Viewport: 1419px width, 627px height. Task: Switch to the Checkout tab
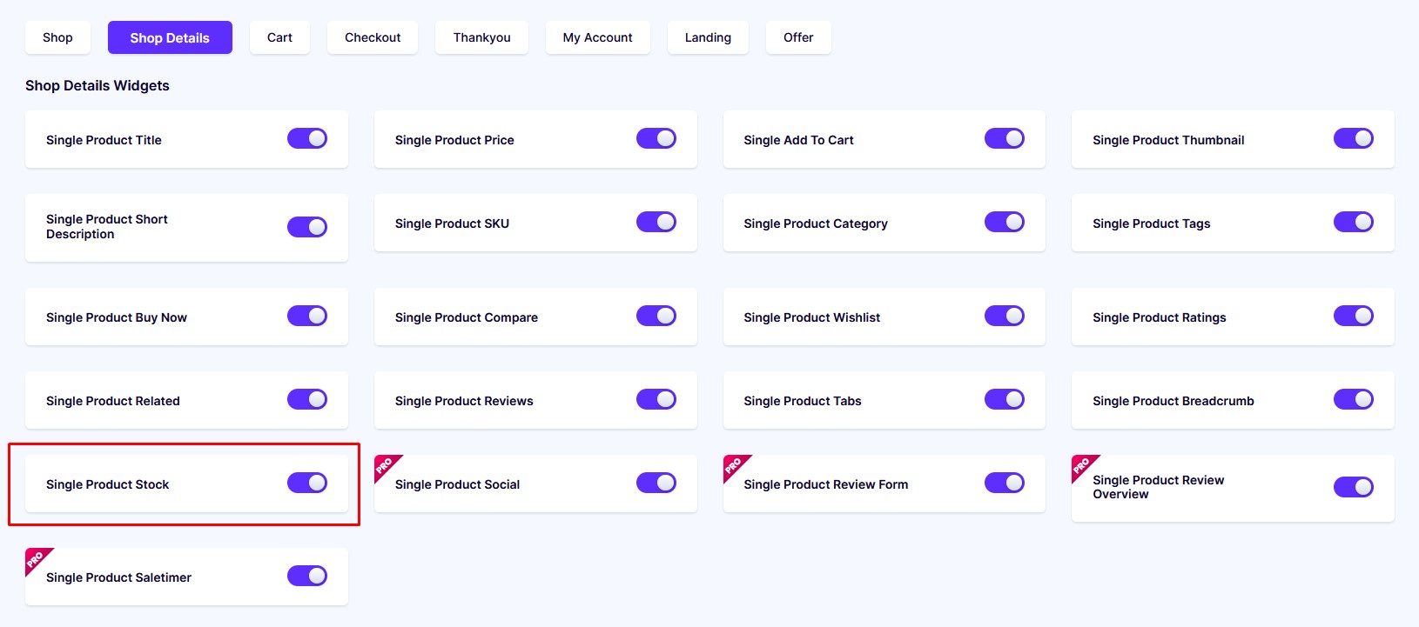tap(373, 37)
